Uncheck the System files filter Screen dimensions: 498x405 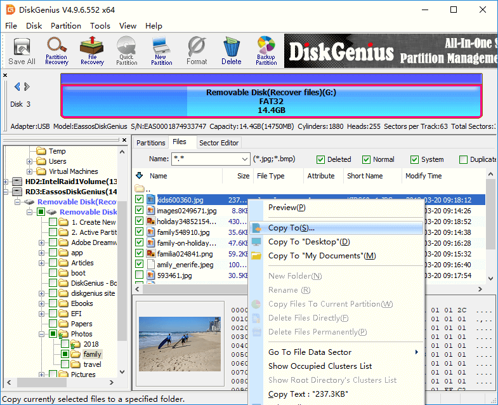click(415, 159)
